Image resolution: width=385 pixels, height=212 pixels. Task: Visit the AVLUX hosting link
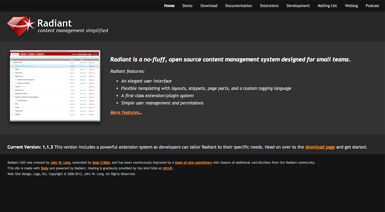point(168,168)
